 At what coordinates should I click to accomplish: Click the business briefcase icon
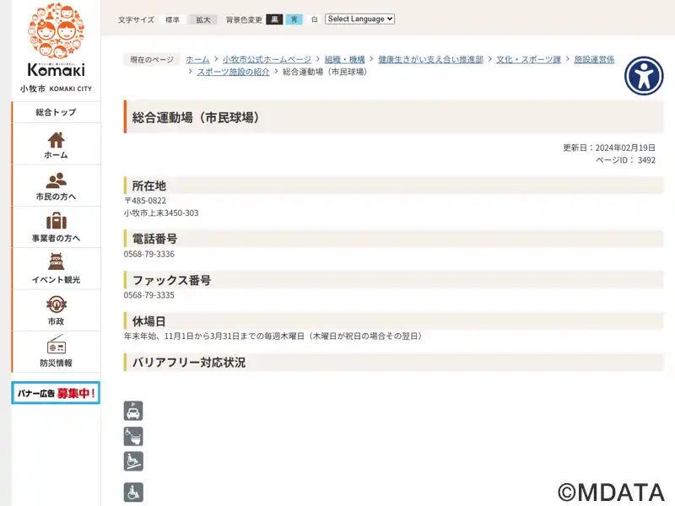[x=56, y=221]
